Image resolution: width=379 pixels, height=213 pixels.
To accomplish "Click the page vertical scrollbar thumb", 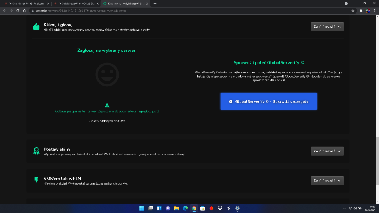I will pos(377,161).
